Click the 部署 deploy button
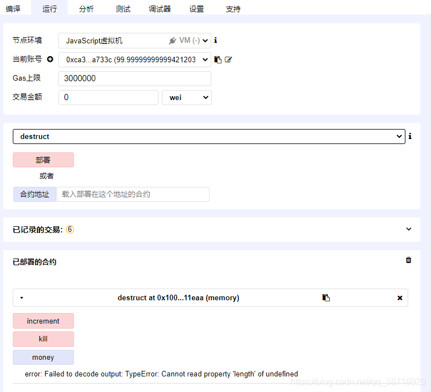The width and height of the screenshot is (431, 392). tap(43, 160)
